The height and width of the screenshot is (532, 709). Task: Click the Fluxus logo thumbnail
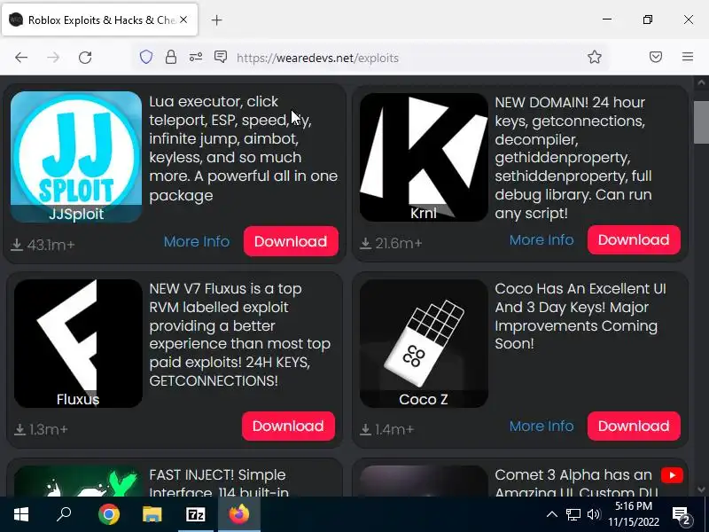point(78,343)
